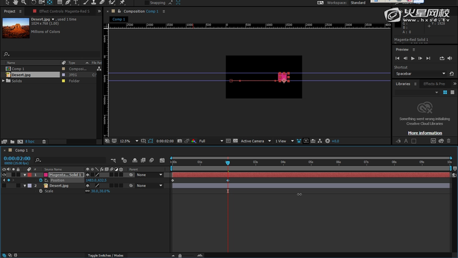Switch to the Effect Controls tab
Image resolution: width=458 pixels, height=258 pixels.
tap(60, 11)
